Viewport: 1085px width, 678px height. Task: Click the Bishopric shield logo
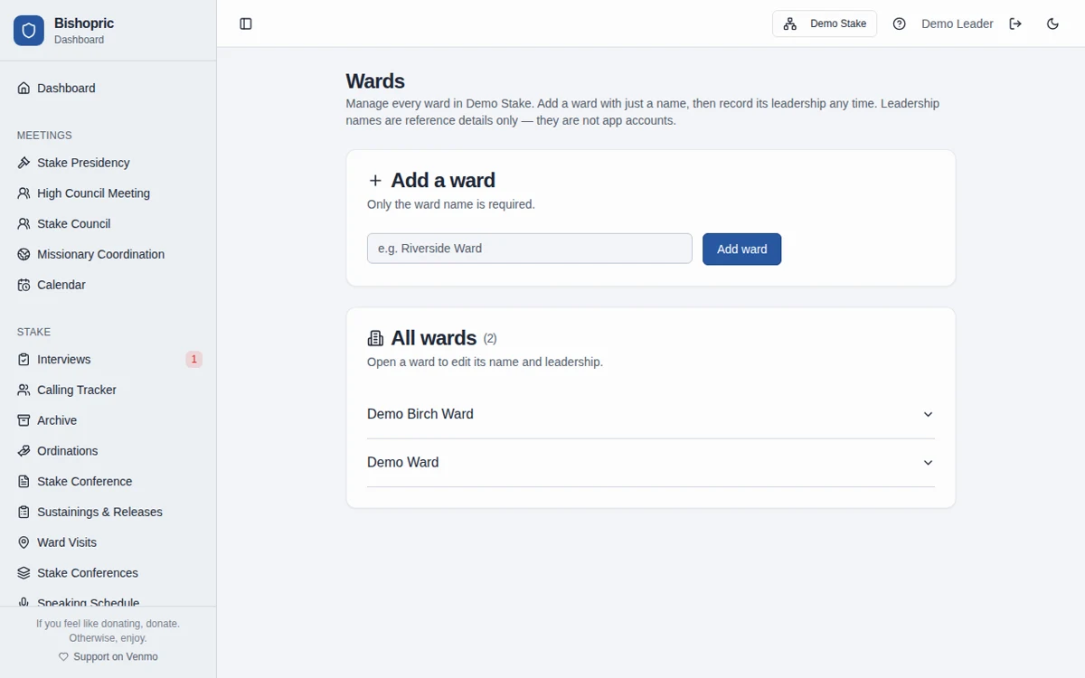(x=29, y=31)
